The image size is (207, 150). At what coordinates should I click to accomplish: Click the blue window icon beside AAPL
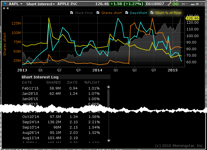[5, 4]
